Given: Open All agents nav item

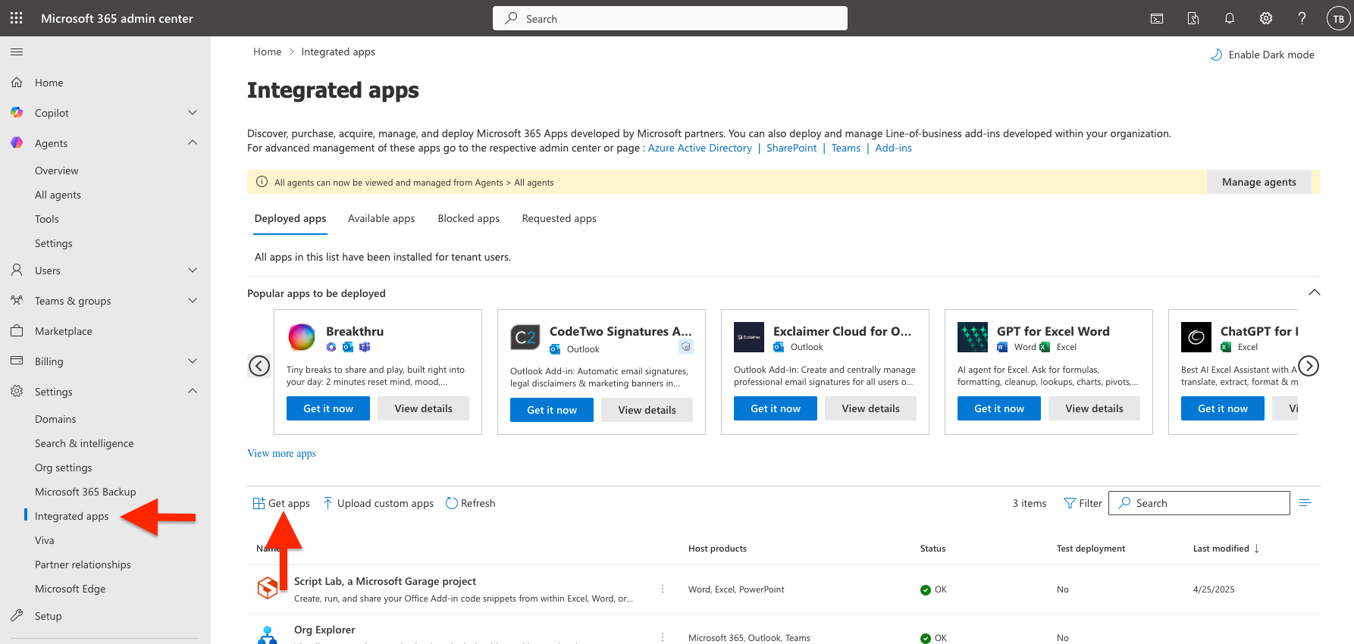Looking at the screenshot, I should point(58,195).
